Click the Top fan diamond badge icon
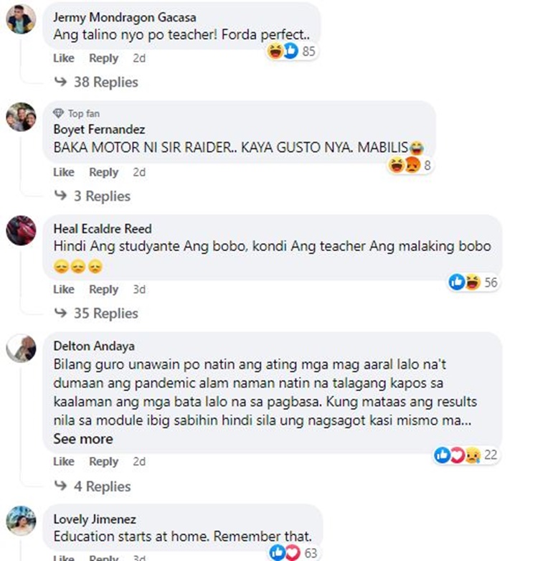Screen dimensions: 538x561 [x=58, y=113]
